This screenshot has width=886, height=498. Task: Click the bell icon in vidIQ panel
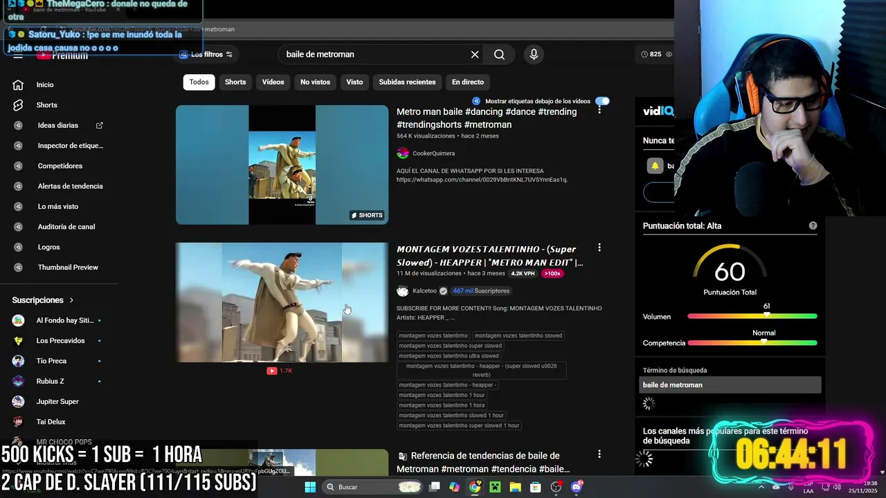(655, 166)
